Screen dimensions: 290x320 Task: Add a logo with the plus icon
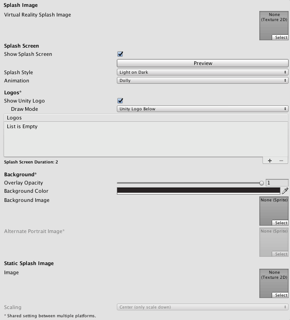click(270, 161)
